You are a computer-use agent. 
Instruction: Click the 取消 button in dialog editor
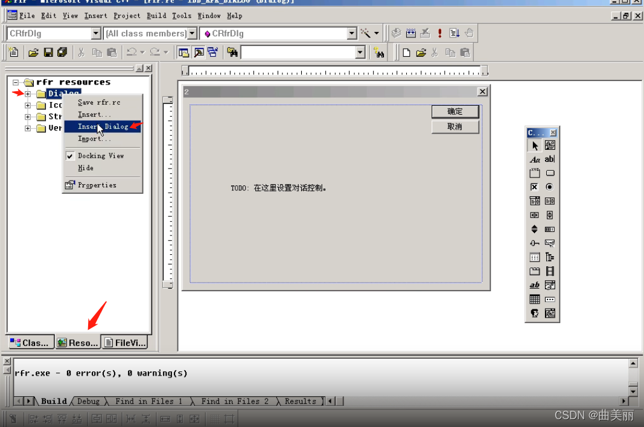[x=455, y=127]
